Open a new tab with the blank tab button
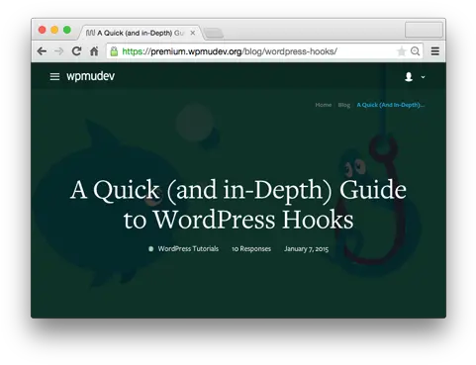The width and height of the screenshot is (476, 365). point(214,34)
